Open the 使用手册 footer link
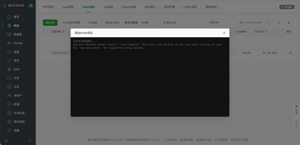300x145 pixels. tap(187, 140)
